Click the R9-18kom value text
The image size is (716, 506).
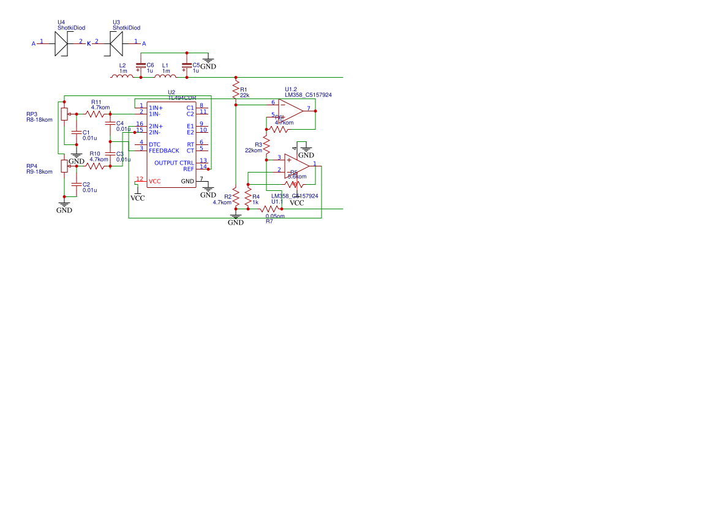click(x=39, y=172)
